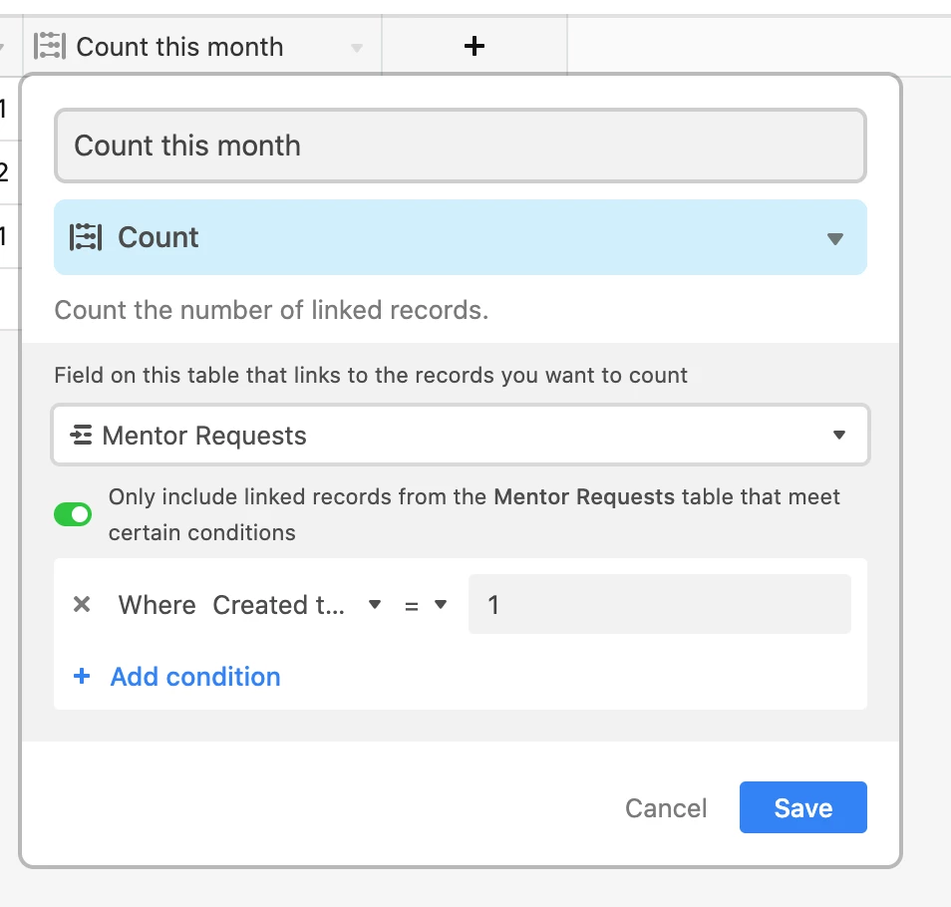Change the equals operator dropdown
The height and width of the screenshot is (907, 951).
pyautogui.click(x=426, y=604)
